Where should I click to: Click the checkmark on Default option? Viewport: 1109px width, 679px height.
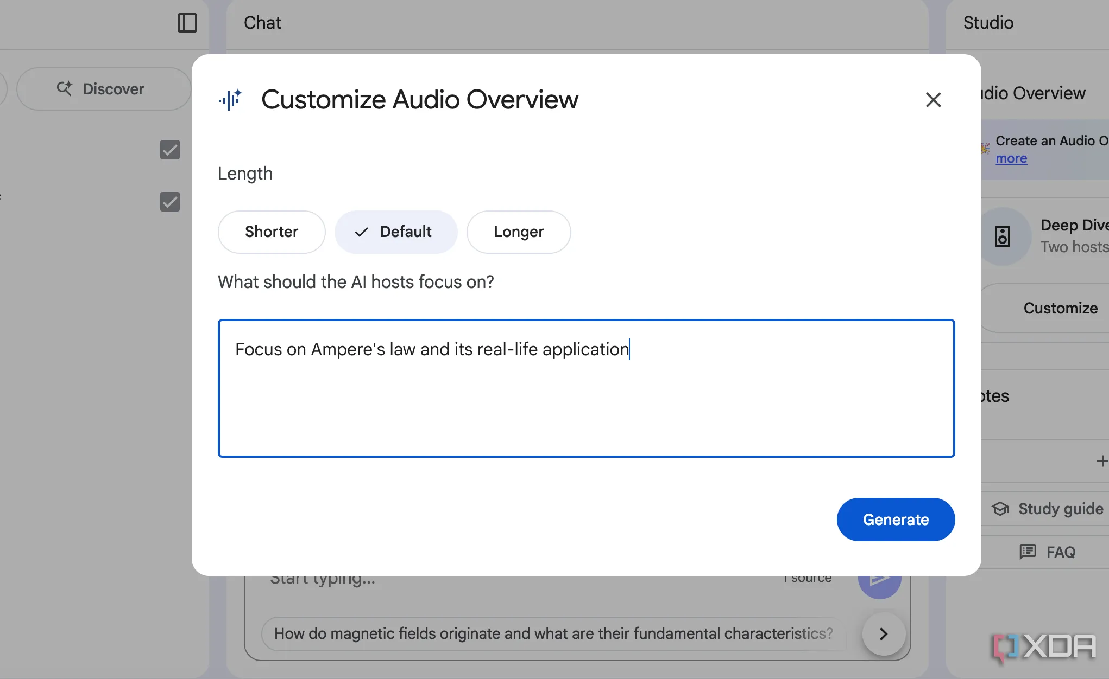[361, 232]
